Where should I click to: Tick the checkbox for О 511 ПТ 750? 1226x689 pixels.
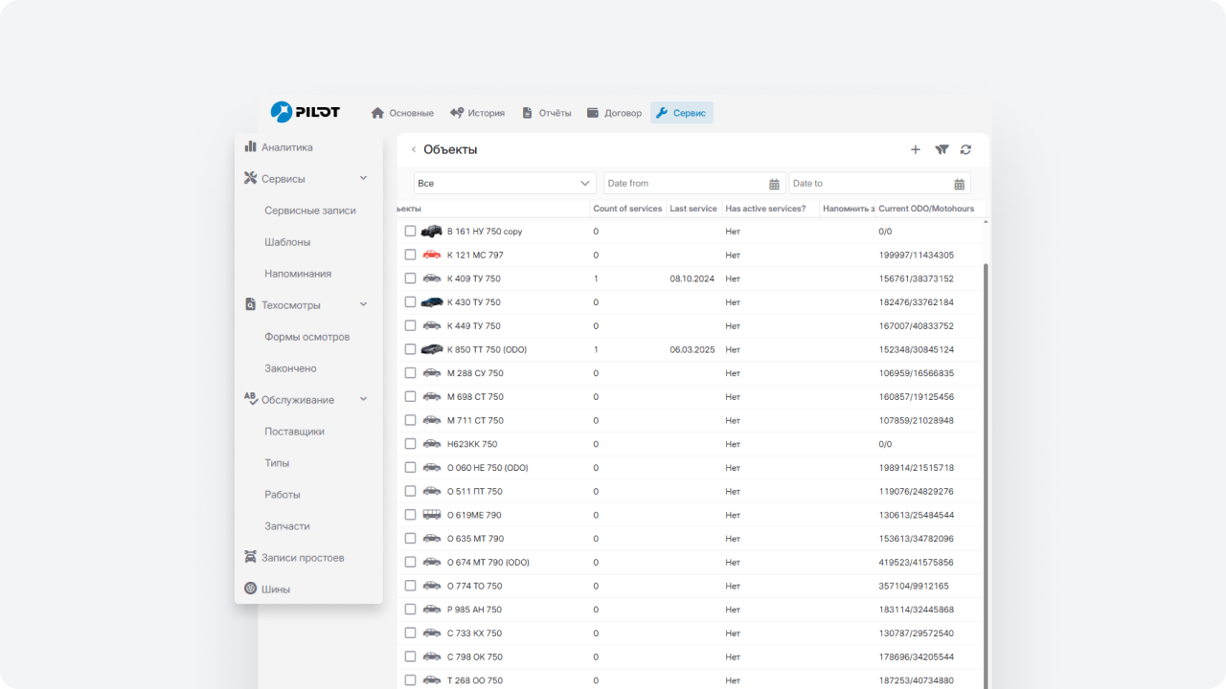pos(410,491)
